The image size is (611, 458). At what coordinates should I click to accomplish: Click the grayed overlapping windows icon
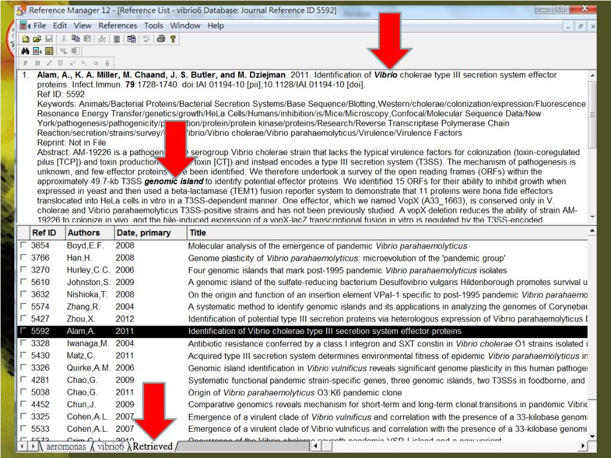[x=75, y=51]
